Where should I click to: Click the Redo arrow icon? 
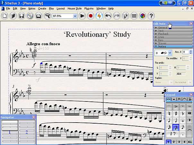pos(117,16)
